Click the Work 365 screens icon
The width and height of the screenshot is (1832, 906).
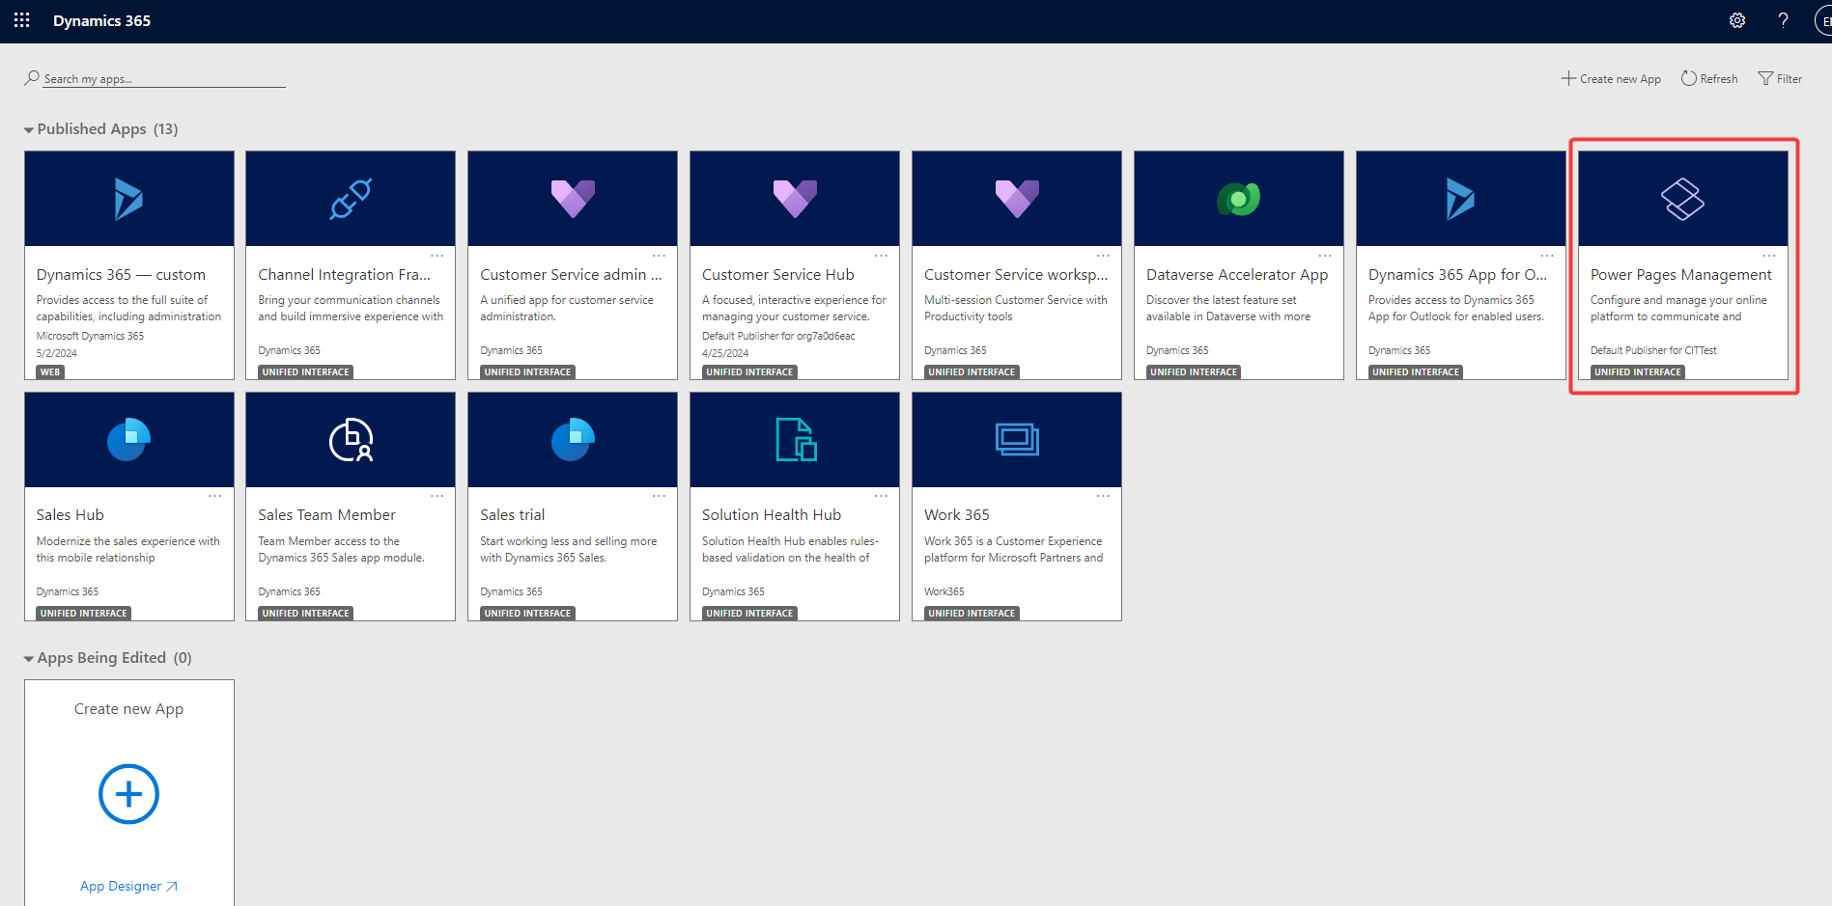1017,440
